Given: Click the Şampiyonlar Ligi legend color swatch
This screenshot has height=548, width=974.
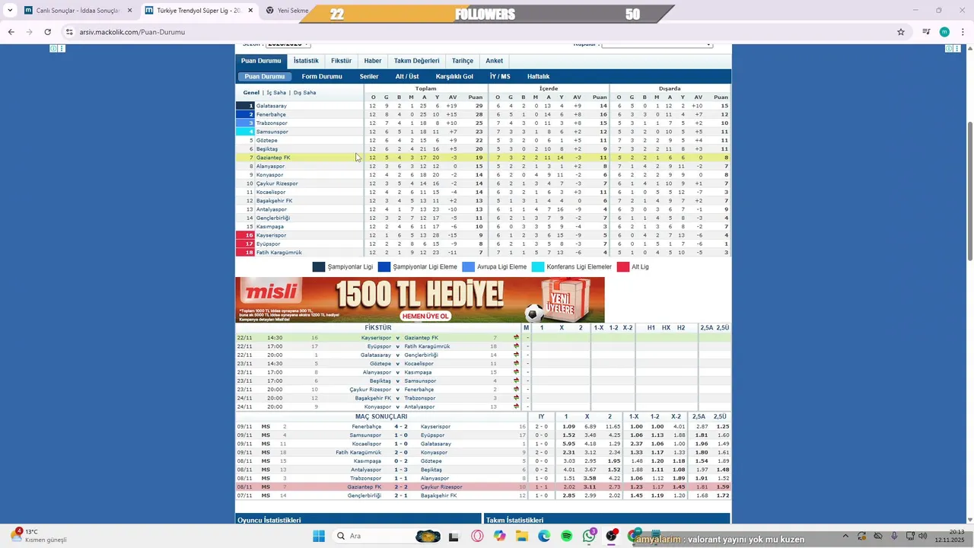Looking at the screenshot, I should coord(319,267).
